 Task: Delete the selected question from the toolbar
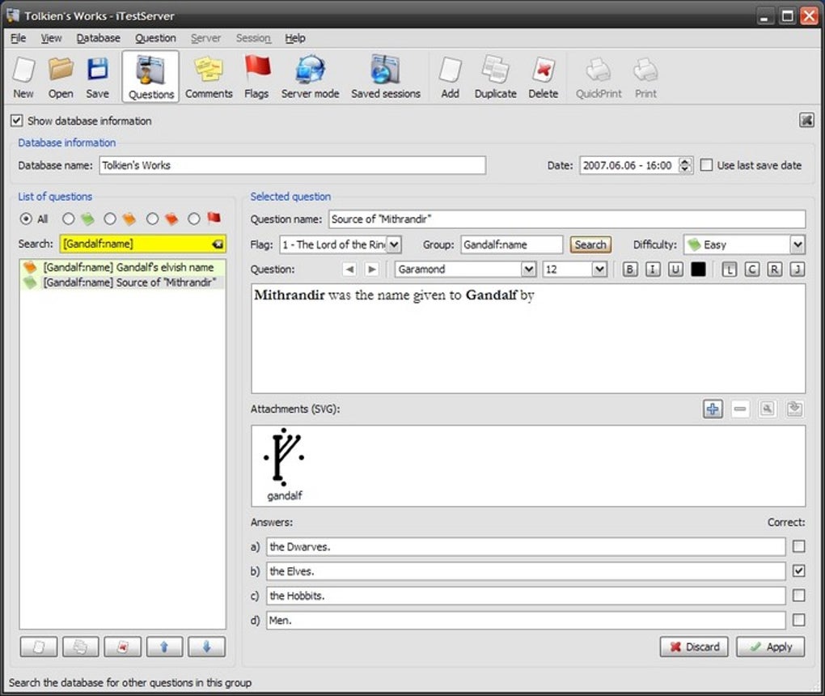(x=543, y=77)
